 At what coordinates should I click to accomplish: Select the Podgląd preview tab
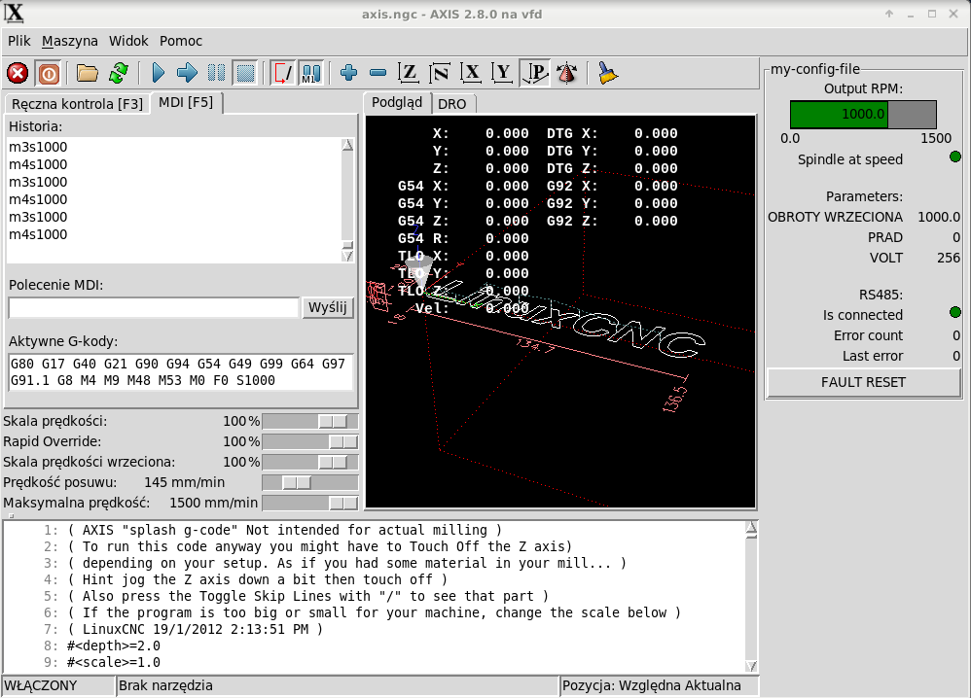point(397,102)
